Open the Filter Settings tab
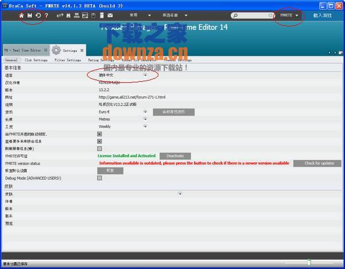 tap(67, 60)
